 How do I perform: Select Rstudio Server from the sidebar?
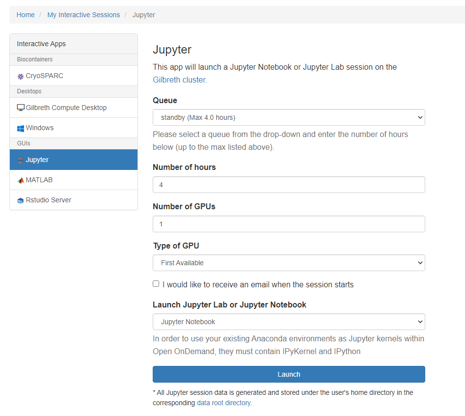coord(74,200)
